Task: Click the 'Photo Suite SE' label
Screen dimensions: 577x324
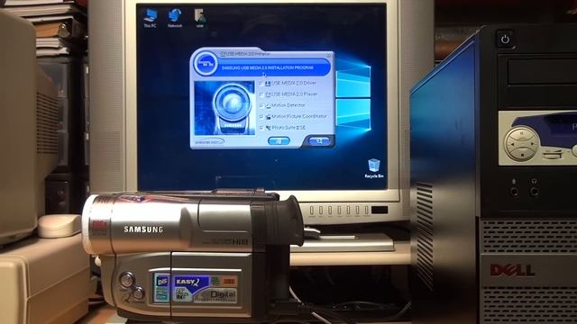Action: tap(288, 128)
